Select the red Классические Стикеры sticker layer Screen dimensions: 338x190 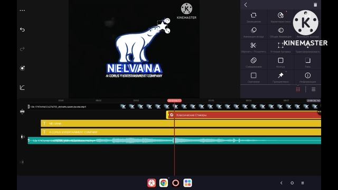[x=243, y=115]
